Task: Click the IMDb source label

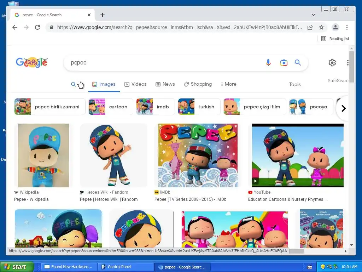Action: click(162, 192)
